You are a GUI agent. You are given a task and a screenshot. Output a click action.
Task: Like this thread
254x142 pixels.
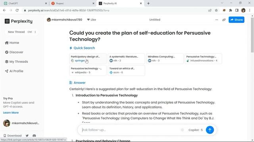pyautogui.click(x=92, y=20)
